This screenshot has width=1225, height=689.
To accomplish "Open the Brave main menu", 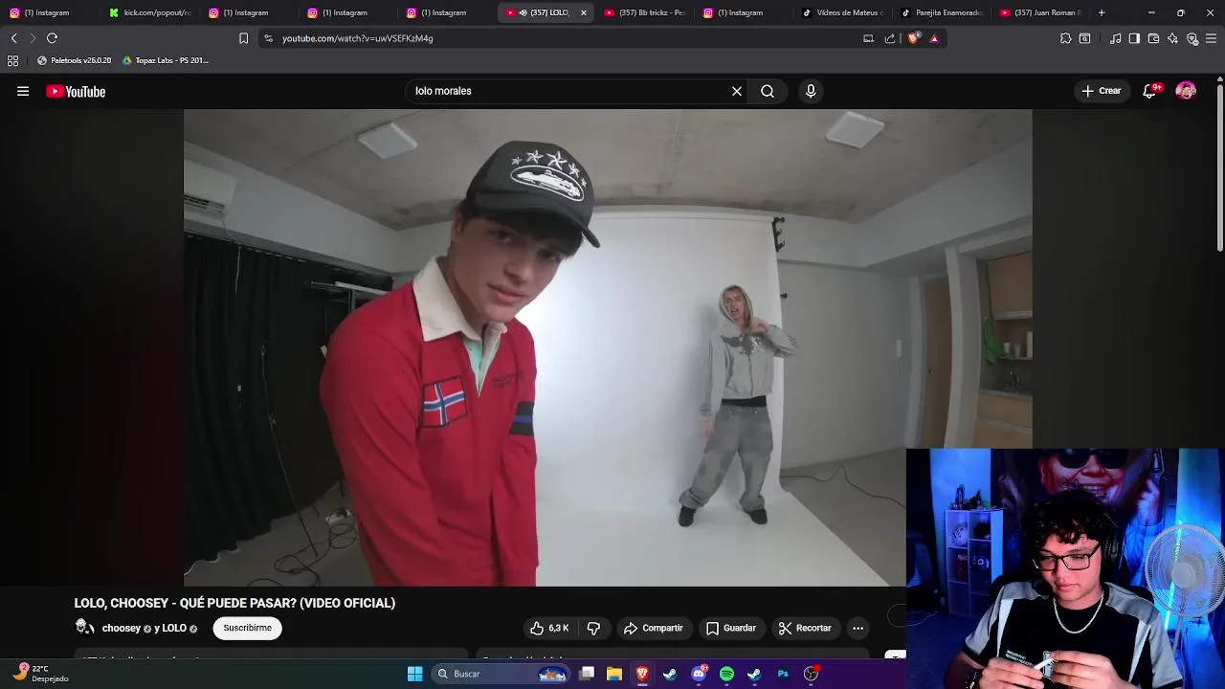I will pyautogui.click(x=1212, y=38).
